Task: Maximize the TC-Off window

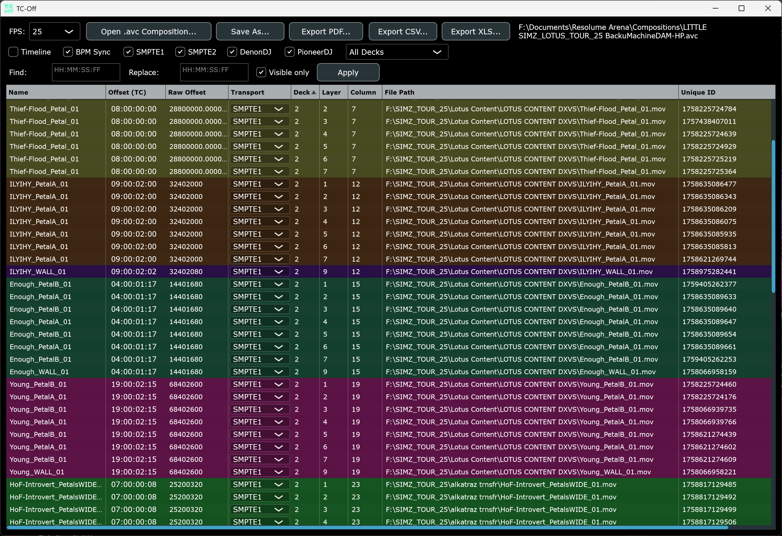Action: pyautogui.click(x=741, y=9)
